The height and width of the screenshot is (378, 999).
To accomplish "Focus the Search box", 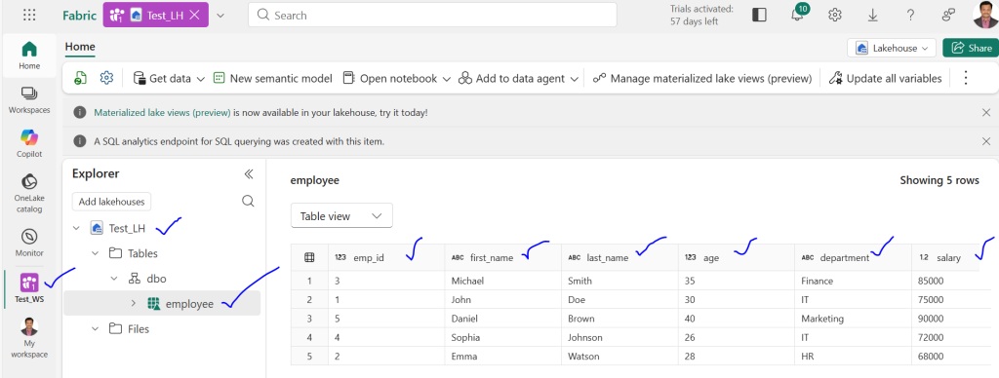I will point(432,15).
